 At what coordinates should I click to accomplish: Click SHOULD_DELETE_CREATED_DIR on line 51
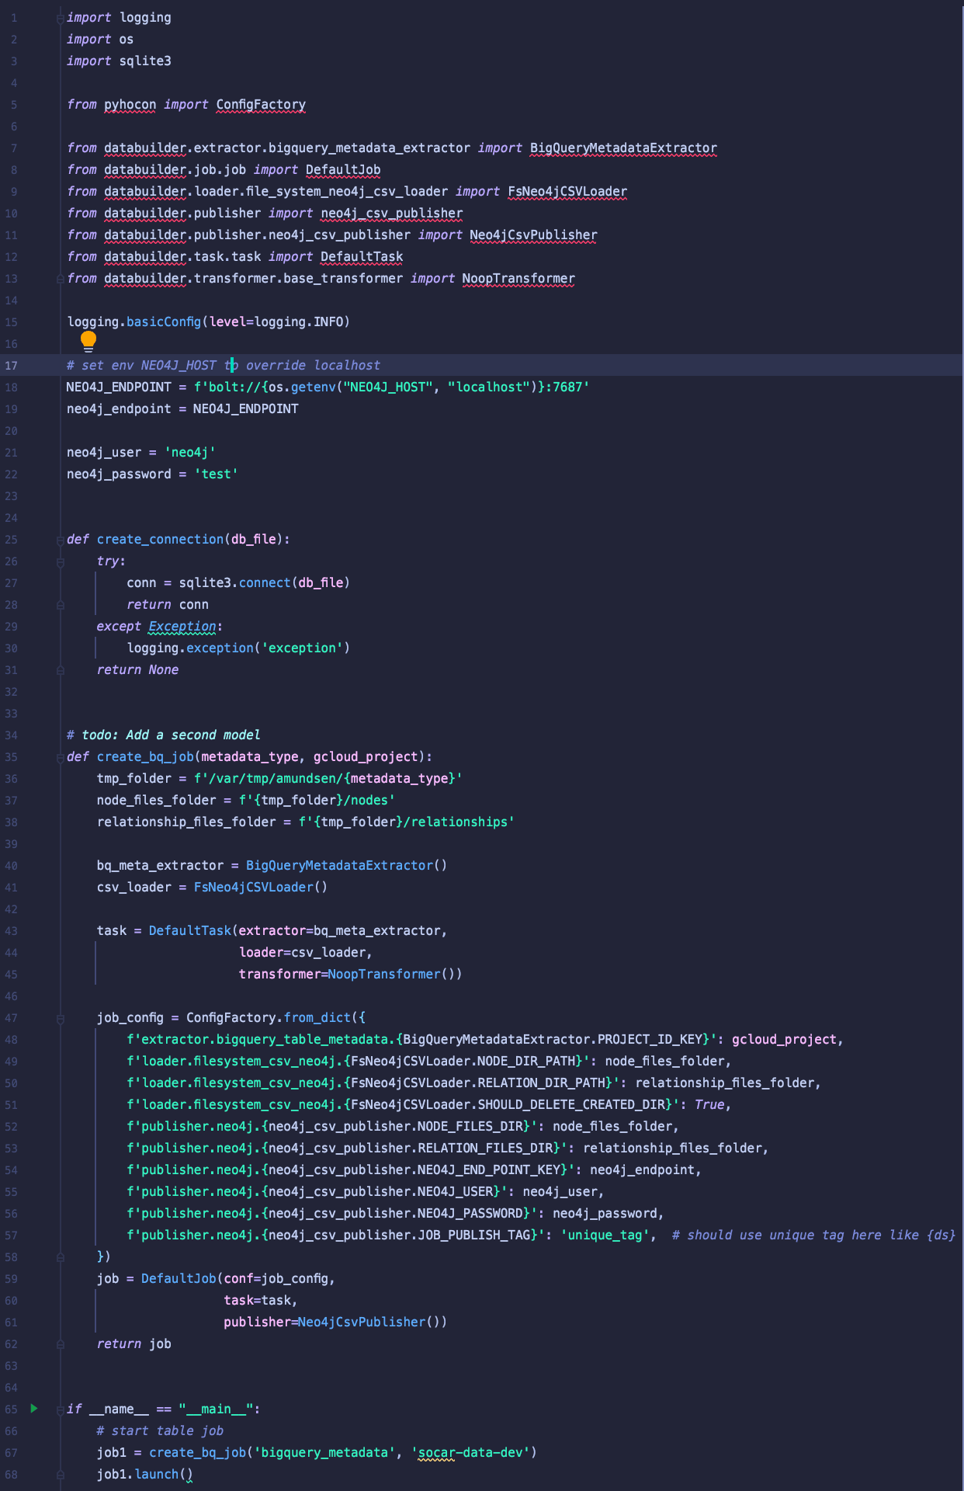571,1104
